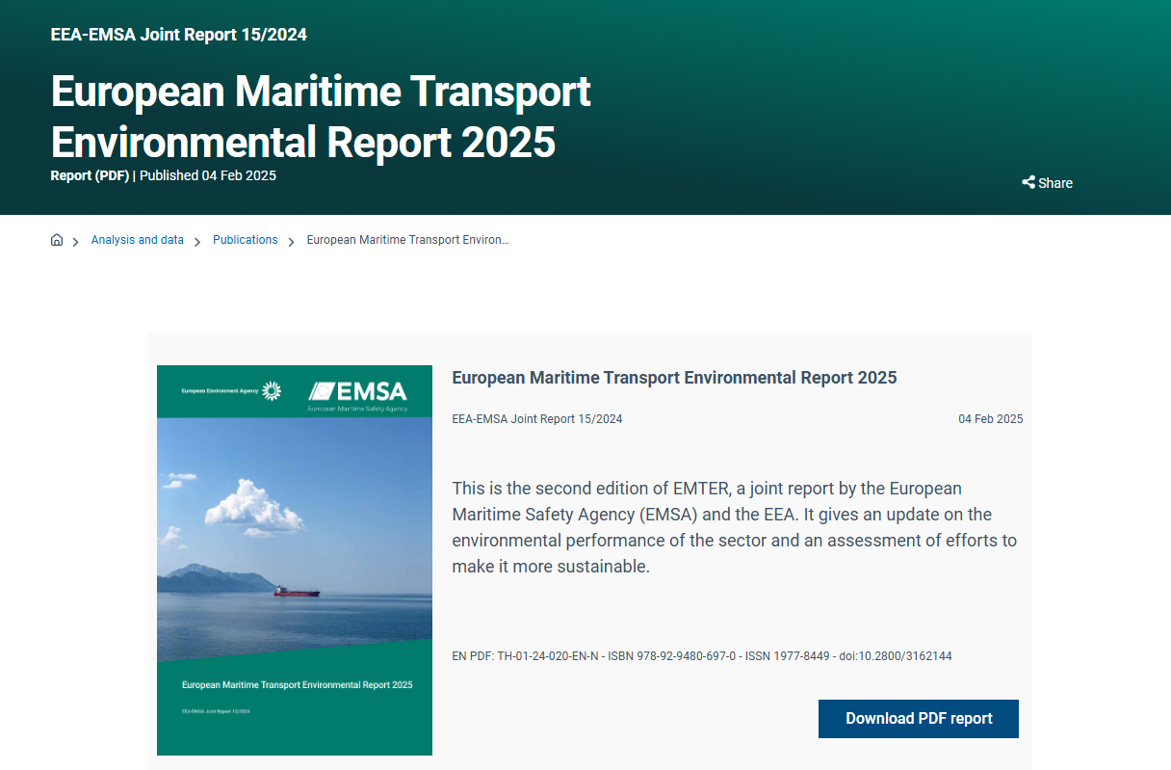Screen dimensions: 1171x770
Task: Click the Share button with icon
Action: (x=1047, y=183)
